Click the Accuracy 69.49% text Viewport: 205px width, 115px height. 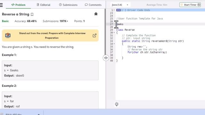[x=26, y=21]
